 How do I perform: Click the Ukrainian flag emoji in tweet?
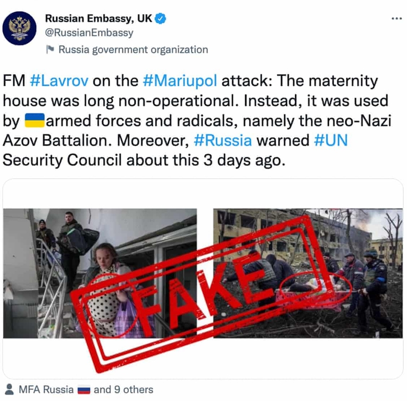35,121
